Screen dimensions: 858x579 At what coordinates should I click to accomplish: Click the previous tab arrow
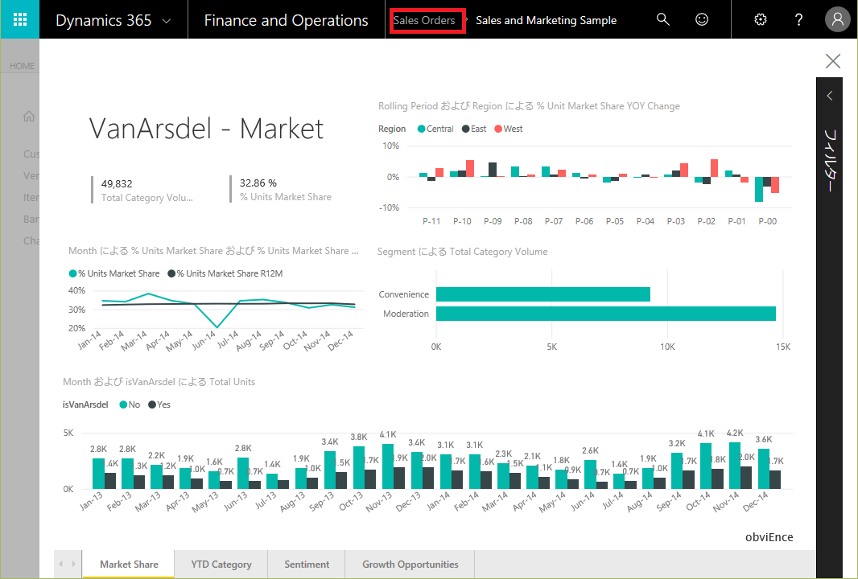[x=60, y=564]
